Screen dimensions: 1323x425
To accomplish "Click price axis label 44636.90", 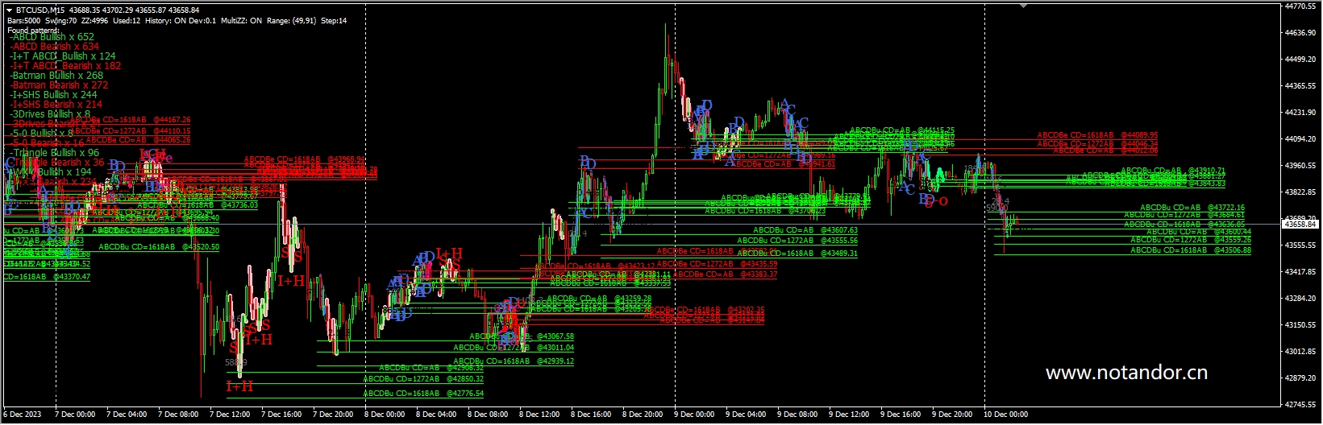I will tap(1300, 33).
